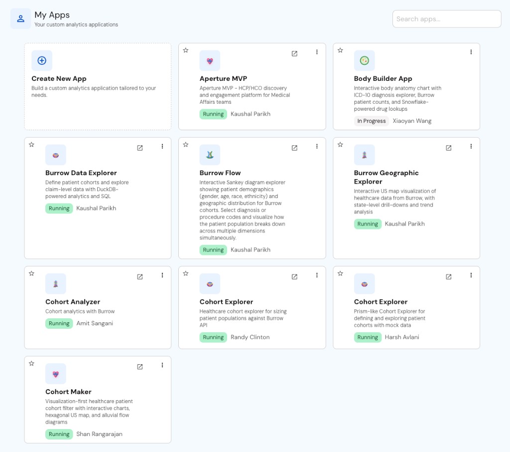This screenshot has height=452, width=510.
Task: Open the Burrow Geographic Explorer title
Action: (386, 177)
